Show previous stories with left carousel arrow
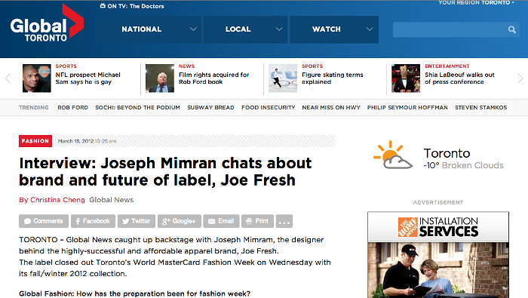The height and width of the screenshot is (298, 528). pyautogui.click(x=8, y=78)
